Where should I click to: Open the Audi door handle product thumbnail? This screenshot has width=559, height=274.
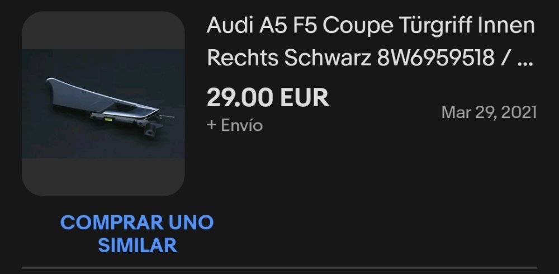103,103
